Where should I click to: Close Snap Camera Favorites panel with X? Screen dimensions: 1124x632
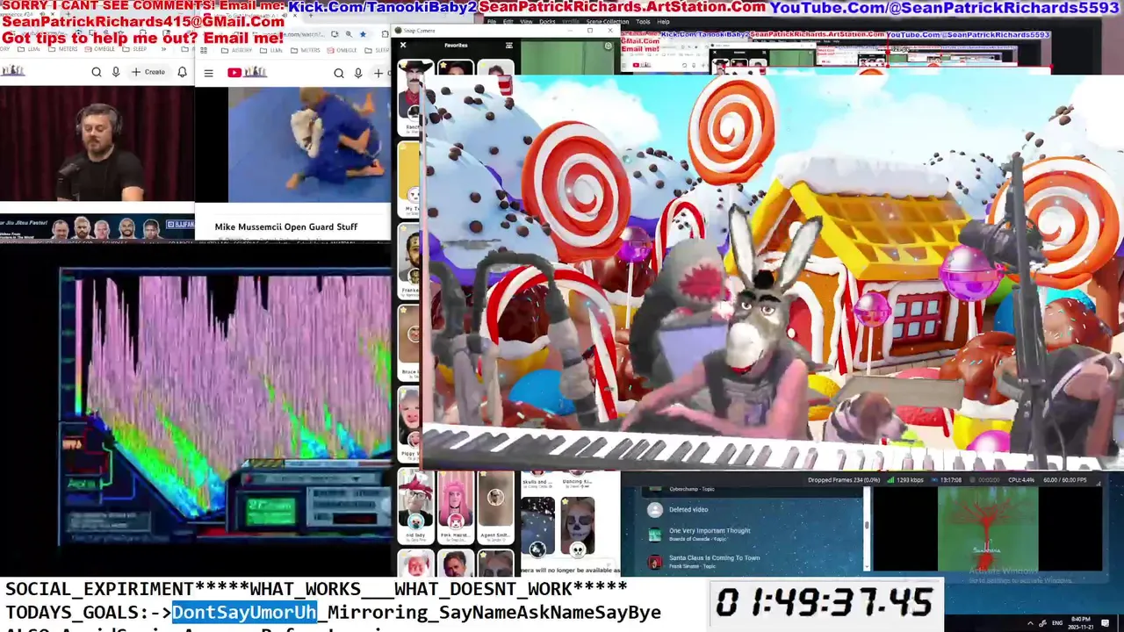click(403, 45)
